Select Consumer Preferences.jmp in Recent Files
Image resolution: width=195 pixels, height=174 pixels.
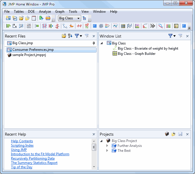(x=51, y=50)
